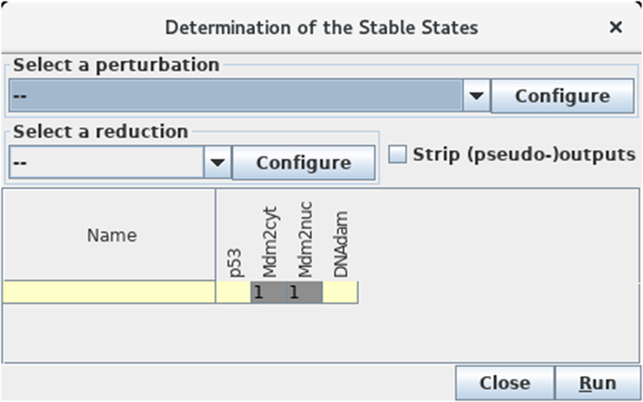Click the empty p53 value cell
The image size is (643, 402).
click(234, 292)
